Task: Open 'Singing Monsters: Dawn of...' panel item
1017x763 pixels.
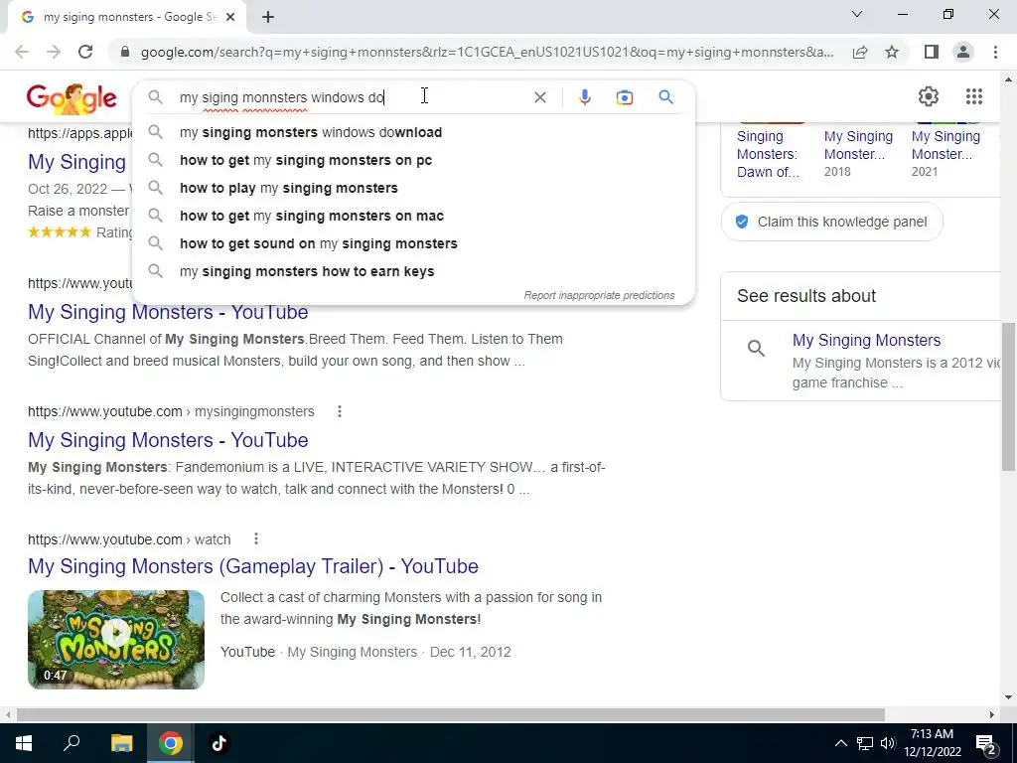Action: (x=768, y=154)
